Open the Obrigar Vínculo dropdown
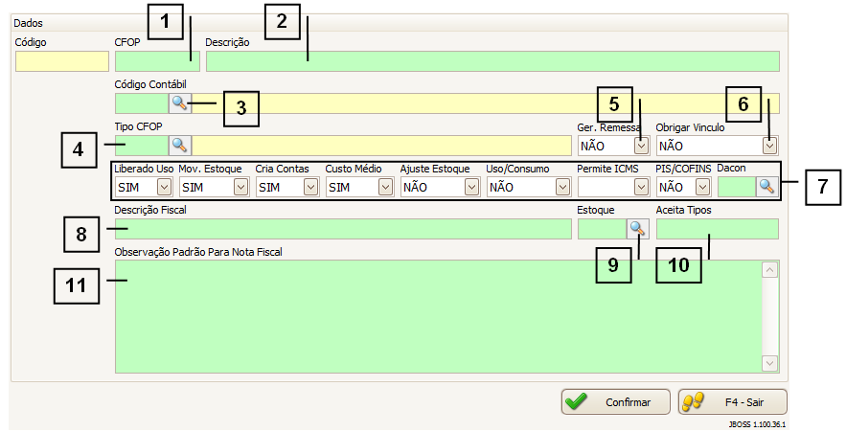 pyautogui.click(x=769, y=146)
